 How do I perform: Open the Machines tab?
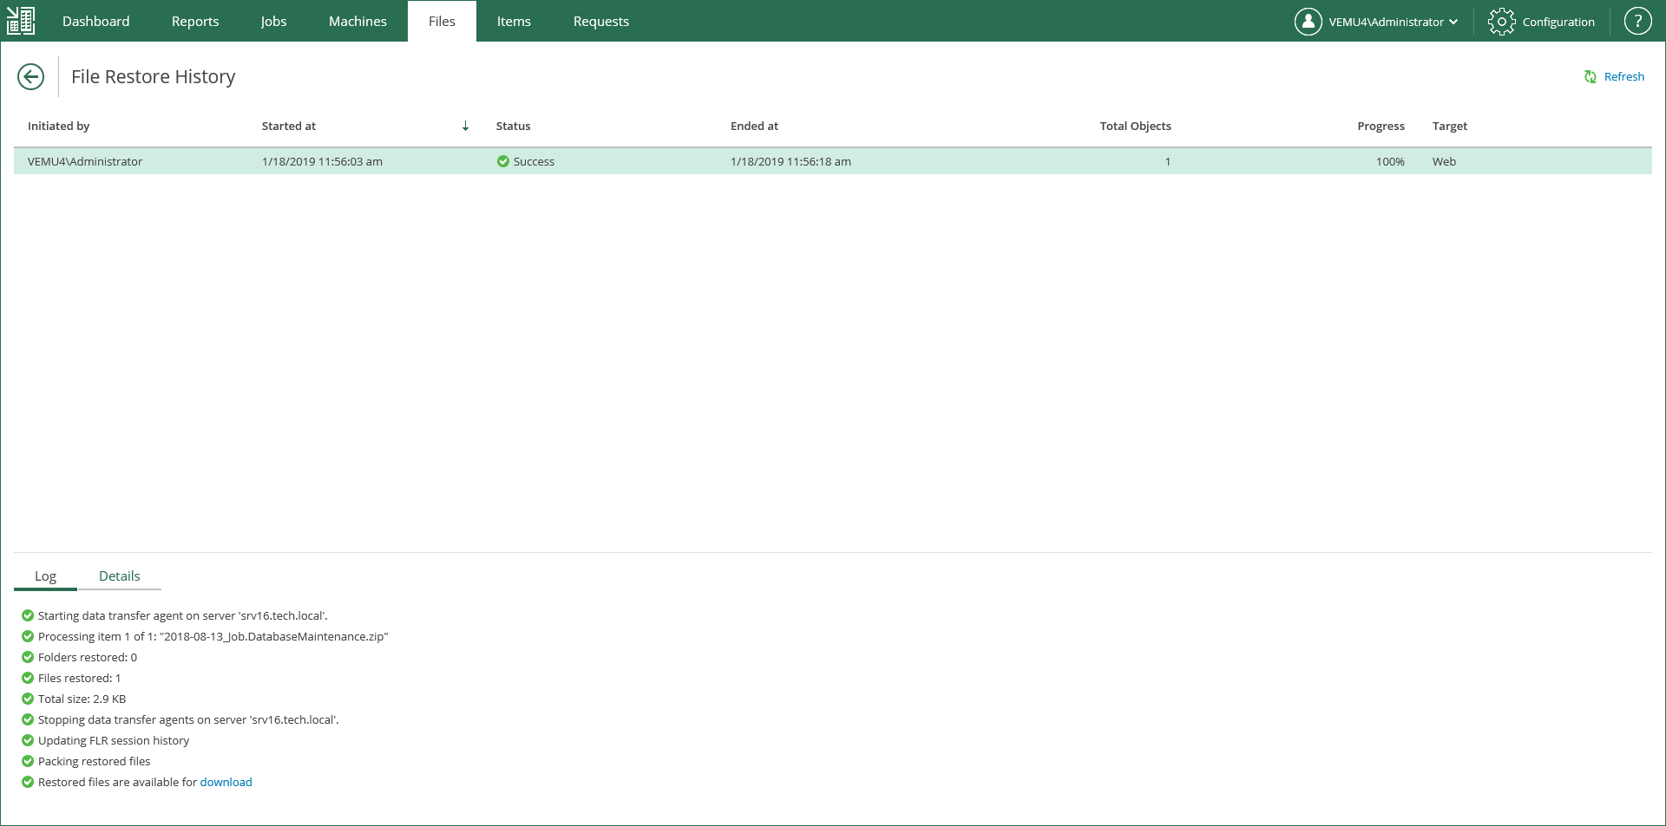(357, 22)
